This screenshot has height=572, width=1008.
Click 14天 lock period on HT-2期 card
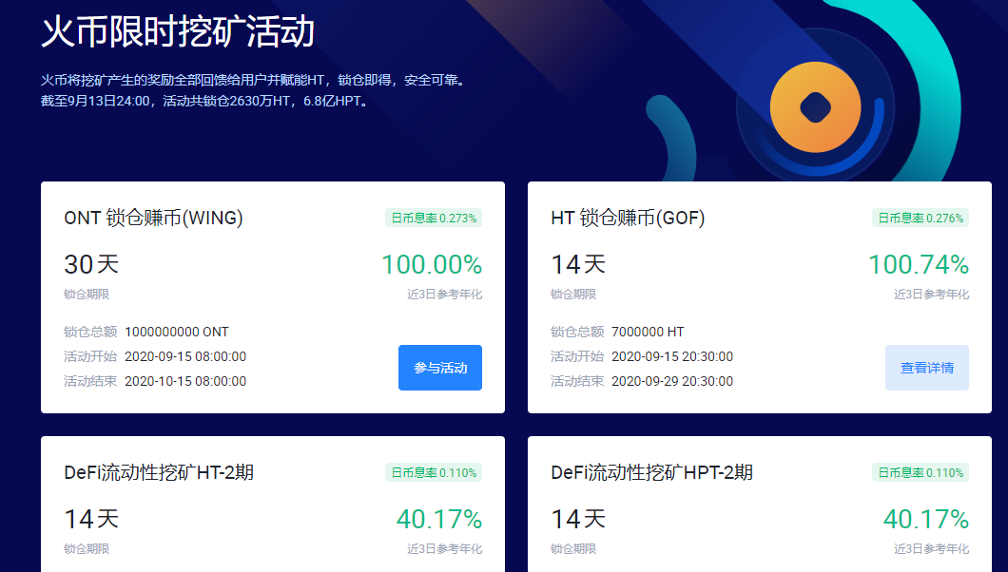(x=91, y=520)
